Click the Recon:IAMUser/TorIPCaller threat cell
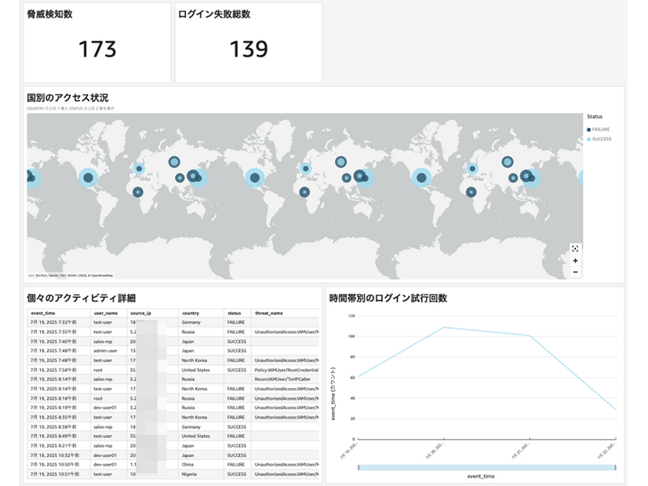Screen dimensions: 648x486 click(x=283, y=379)
